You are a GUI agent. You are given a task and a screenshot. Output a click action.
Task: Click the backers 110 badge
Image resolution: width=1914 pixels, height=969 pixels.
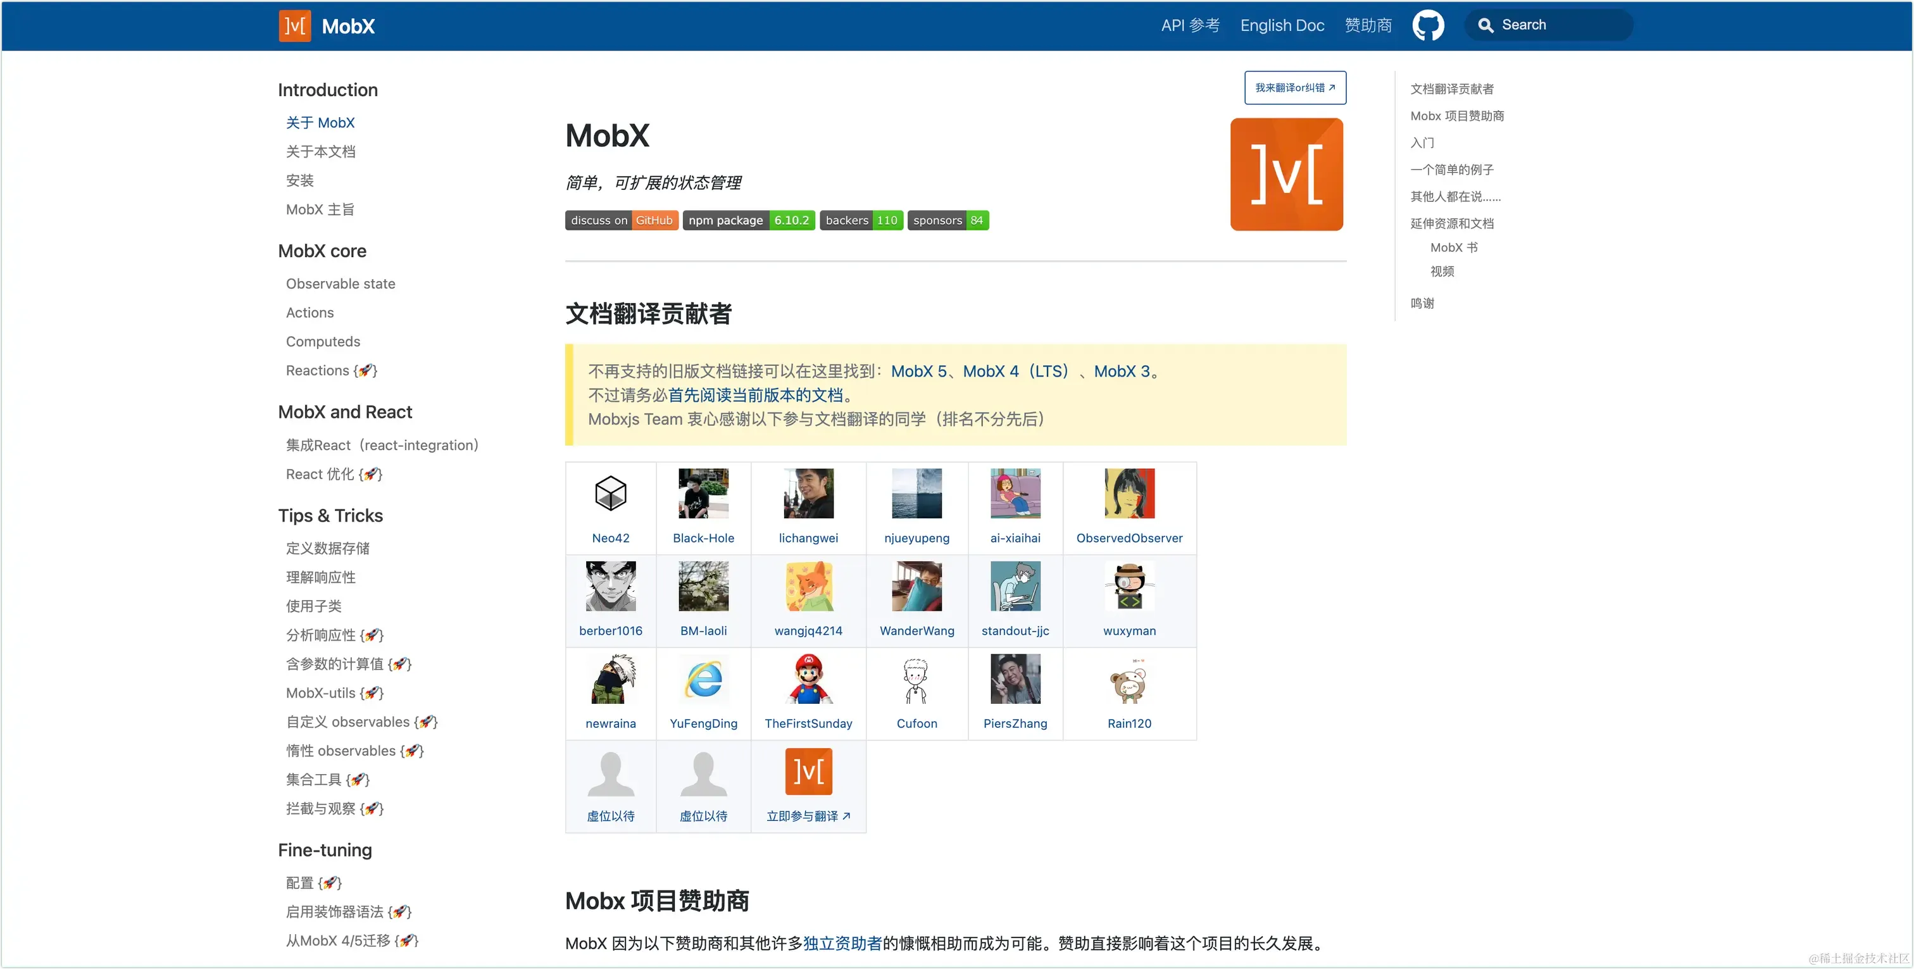[861, 221]
